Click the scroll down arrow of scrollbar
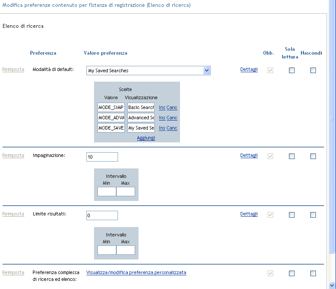Screen dimensions: 336x289 pos(332,285)
